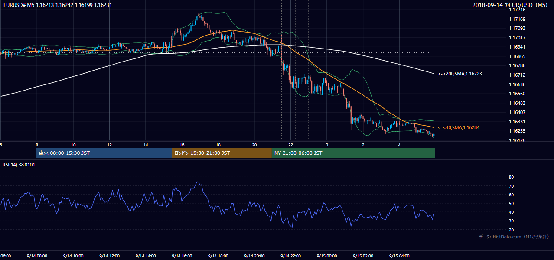Click RSI scale level 40
The image size is (554, 260).
point(511,212)
